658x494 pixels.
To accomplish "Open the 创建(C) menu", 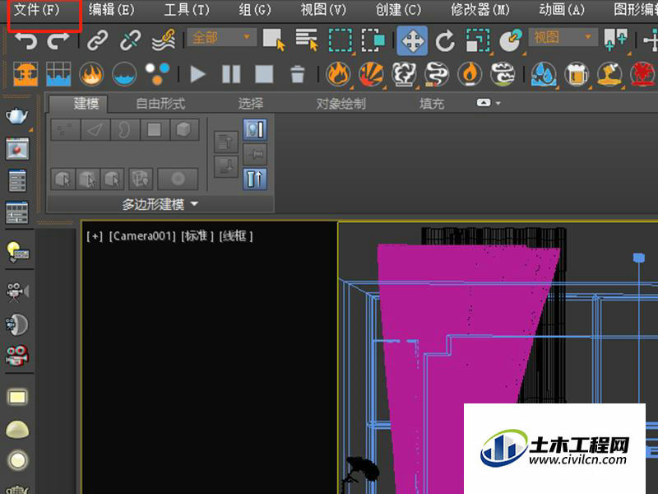I will click(x=398, y=10).
